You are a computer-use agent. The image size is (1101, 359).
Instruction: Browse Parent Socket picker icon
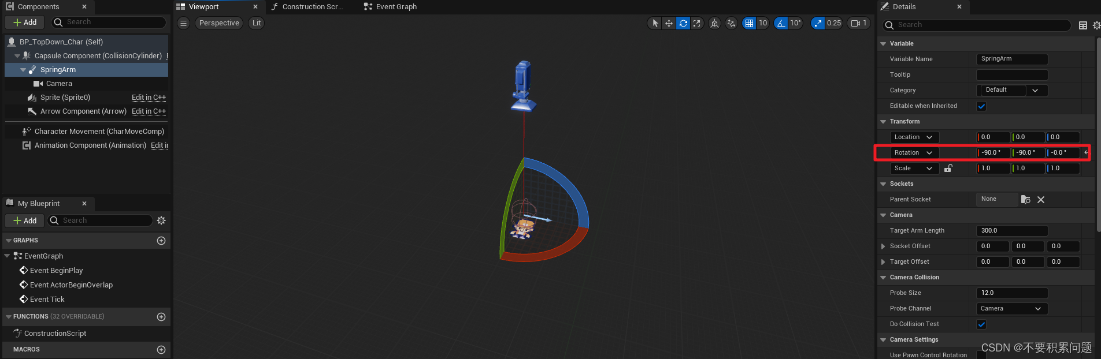[x=1026, y=200]
